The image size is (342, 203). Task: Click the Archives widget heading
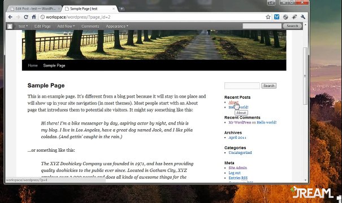[233, 133]
